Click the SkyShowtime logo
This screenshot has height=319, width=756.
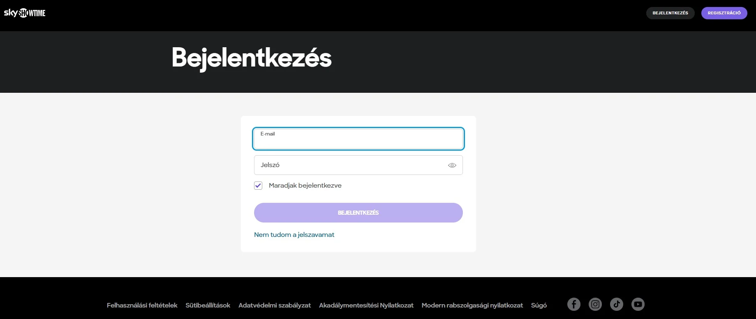pos(25,13)
